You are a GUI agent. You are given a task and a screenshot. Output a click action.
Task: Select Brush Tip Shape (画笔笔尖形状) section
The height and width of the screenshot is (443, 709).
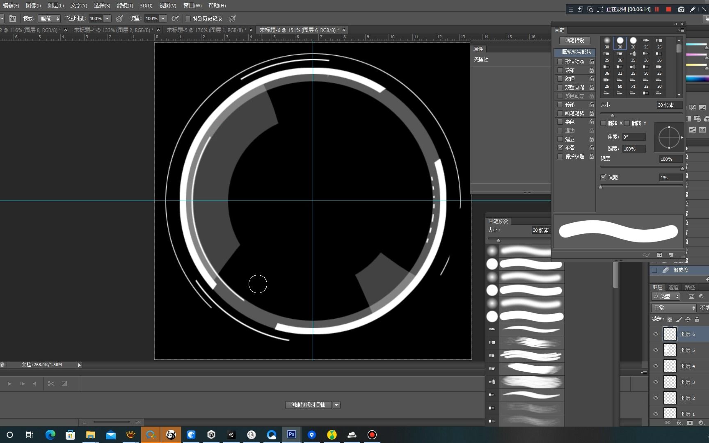(x=575, y=52)
